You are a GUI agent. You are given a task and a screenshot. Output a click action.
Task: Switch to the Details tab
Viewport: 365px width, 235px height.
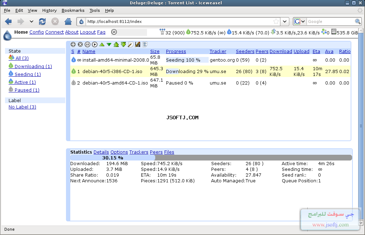(101, 152)
